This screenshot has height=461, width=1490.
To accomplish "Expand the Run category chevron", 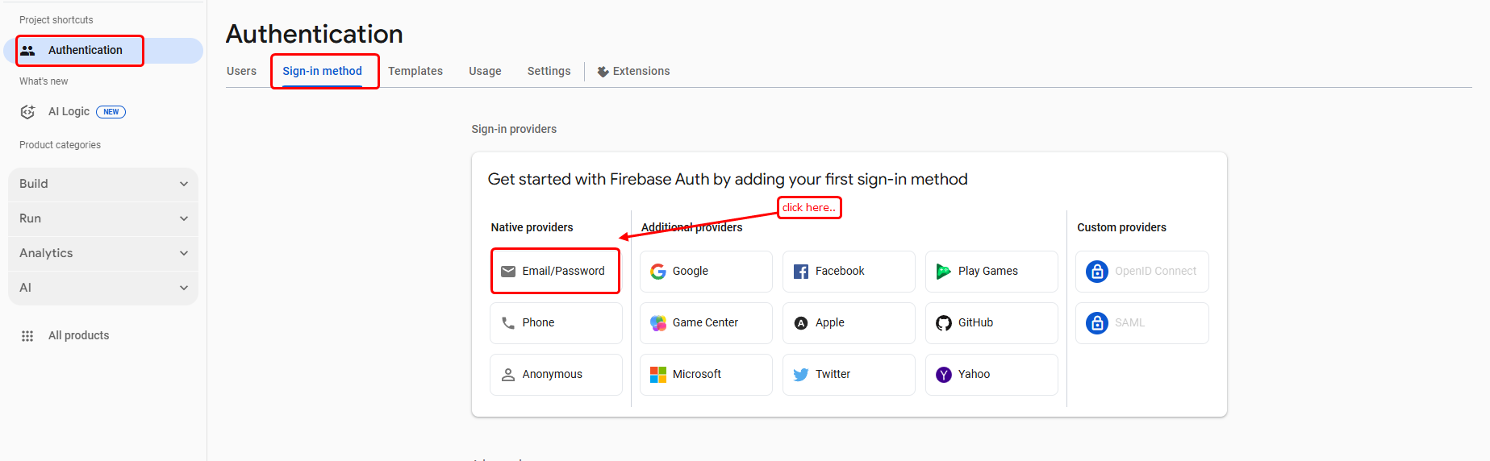I will (x=184, y=218).
